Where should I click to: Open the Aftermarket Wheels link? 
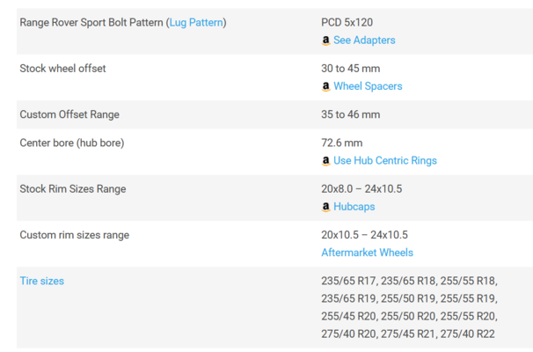click(x=367, y=253)
